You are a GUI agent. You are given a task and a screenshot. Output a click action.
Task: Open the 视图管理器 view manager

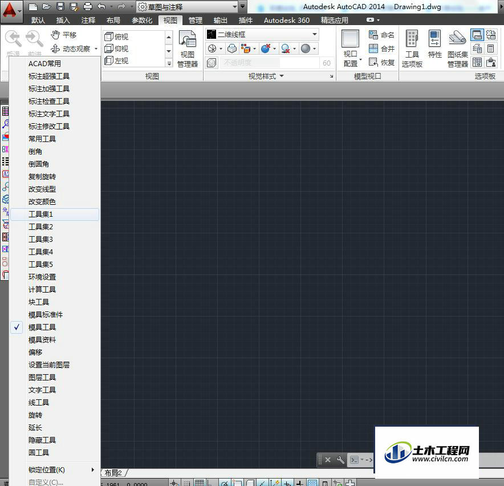click(188, 49)
